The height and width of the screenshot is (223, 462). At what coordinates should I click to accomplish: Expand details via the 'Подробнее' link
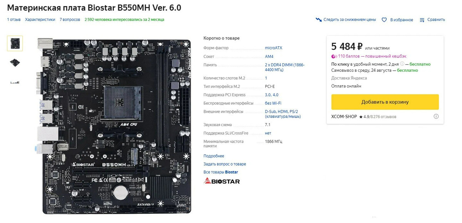click(x=214, y=156)
